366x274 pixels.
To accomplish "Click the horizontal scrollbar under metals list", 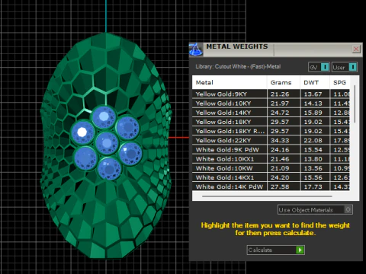I will tap(267, 196).
